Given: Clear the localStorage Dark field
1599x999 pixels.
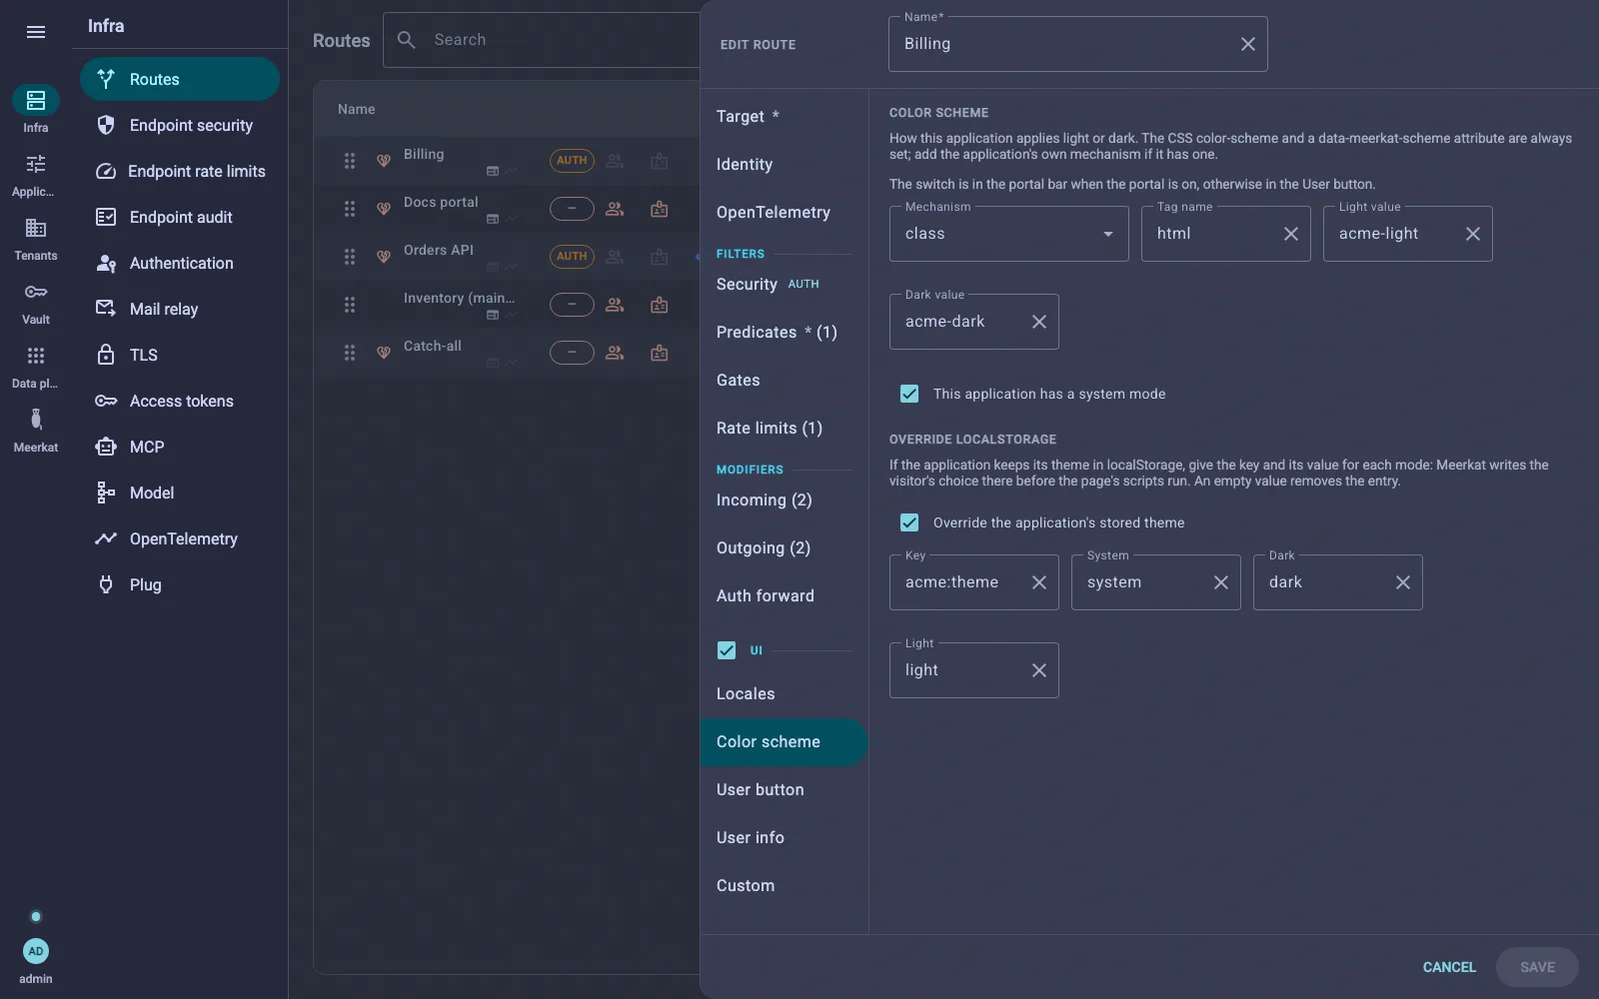Looking at the screenshot, I should pyautogui.click(x=1403, y=582).
